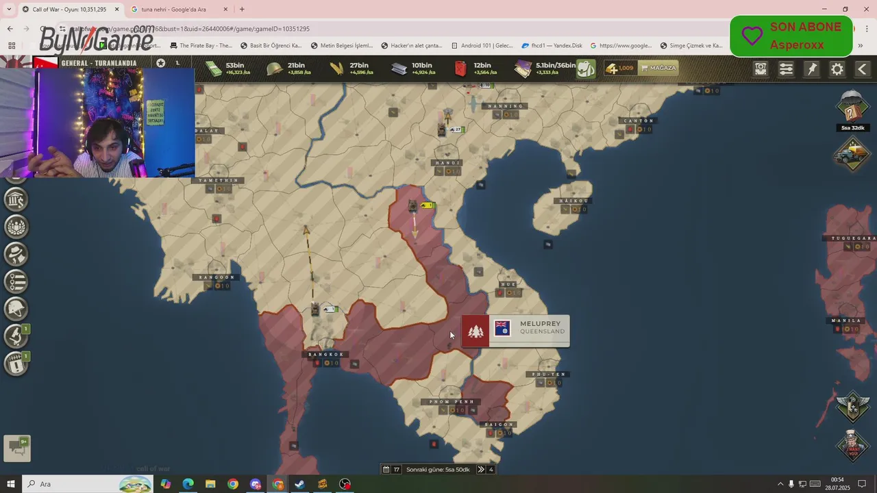Click the oil resource 12bin
877x493 pixels.
(475, 68)
